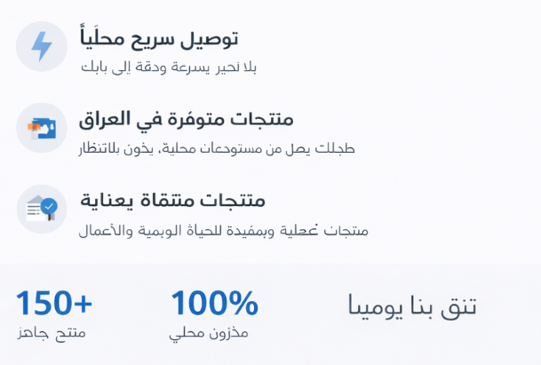
Task: Click the 150+ statistic number
Action: (x=54, y=303)
